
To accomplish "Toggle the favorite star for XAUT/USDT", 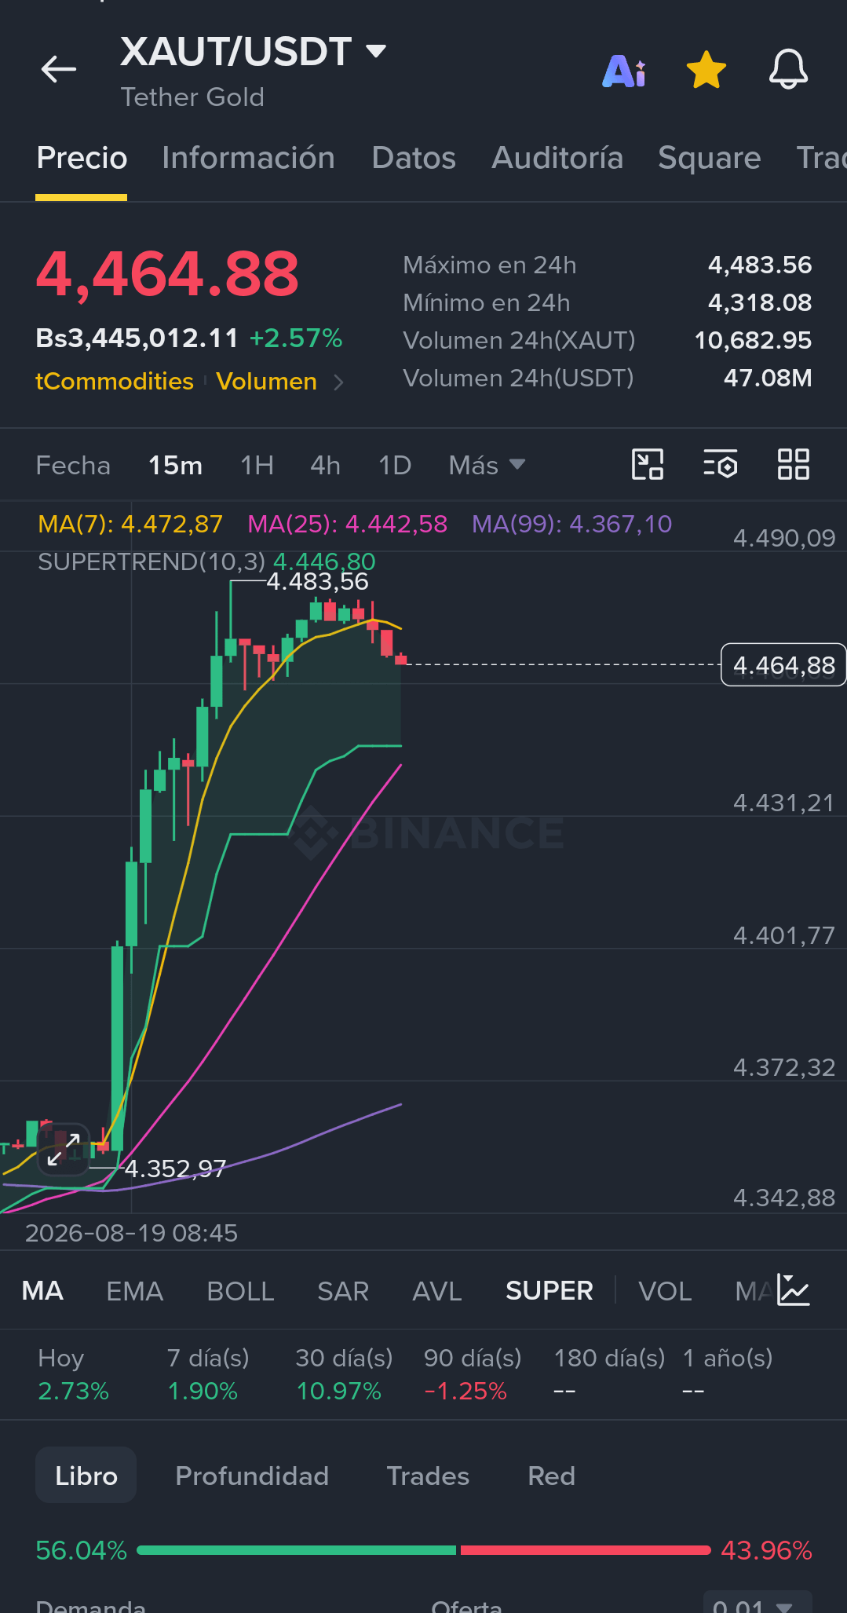I will (706, 70).
